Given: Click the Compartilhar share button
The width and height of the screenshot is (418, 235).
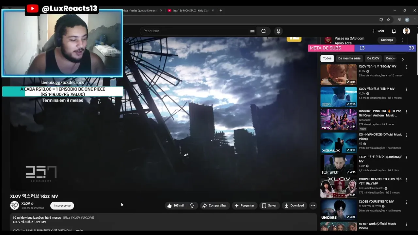Looking at the screenshot, I should tap(215, 206).
